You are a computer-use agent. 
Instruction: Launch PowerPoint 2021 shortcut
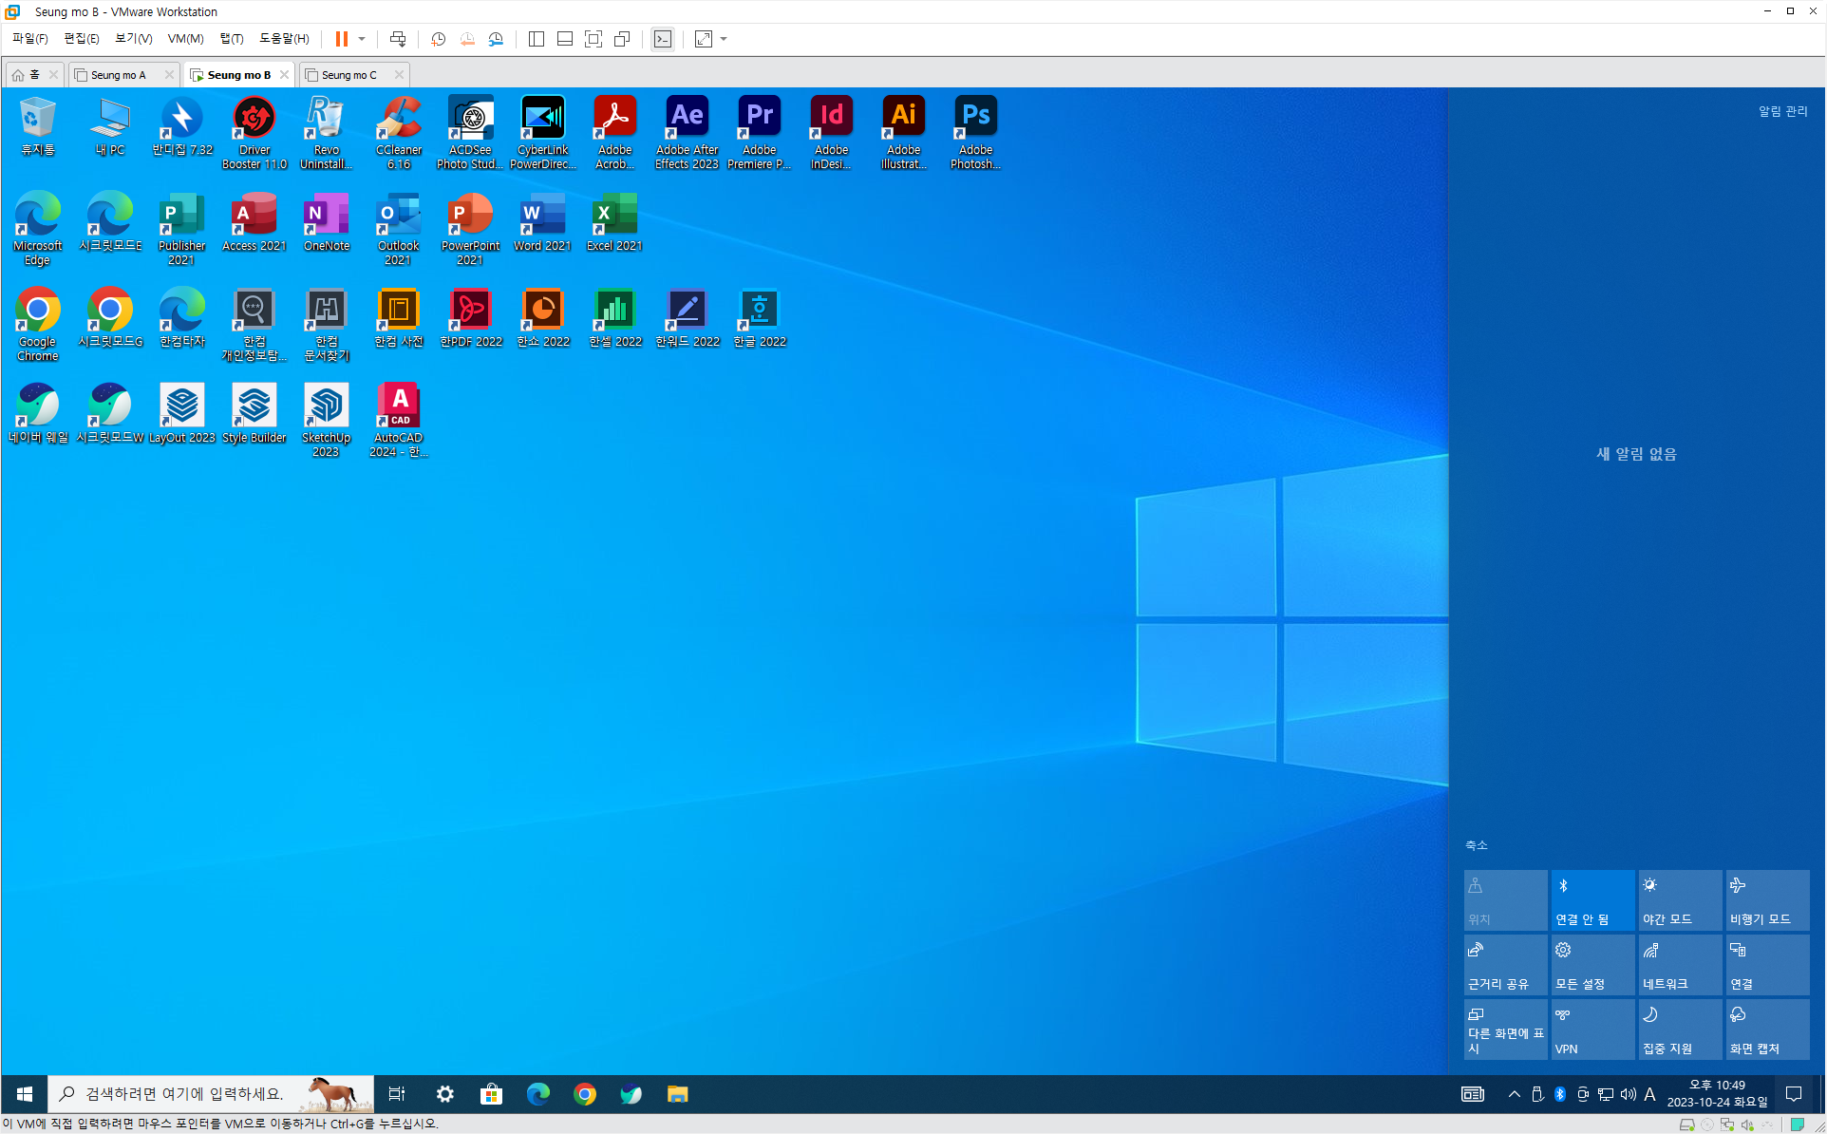pyautogui.click(x=471, y=229)
